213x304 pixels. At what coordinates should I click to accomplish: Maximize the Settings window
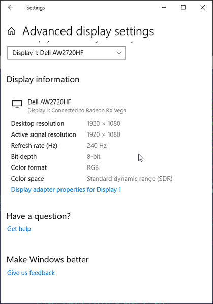[183, 8]
